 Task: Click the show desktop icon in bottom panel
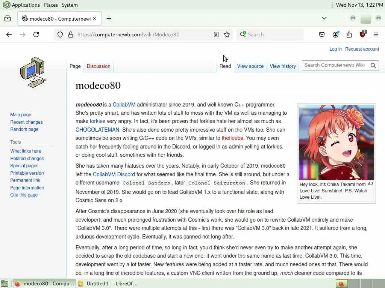(5, 283)
